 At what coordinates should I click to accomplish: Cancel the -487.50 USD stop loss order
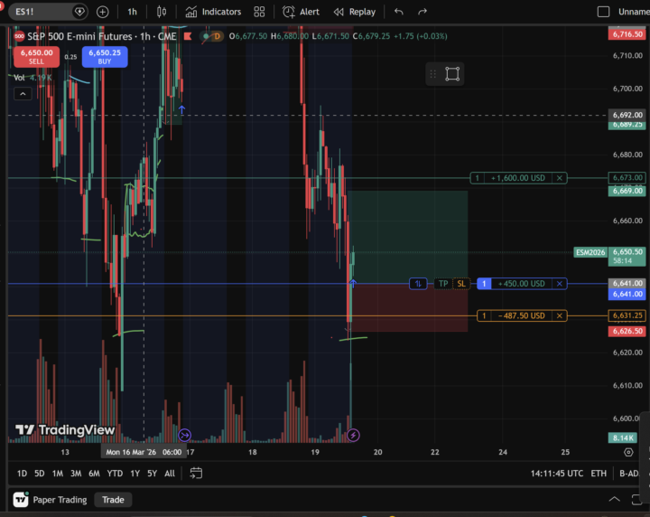(559, 315)
